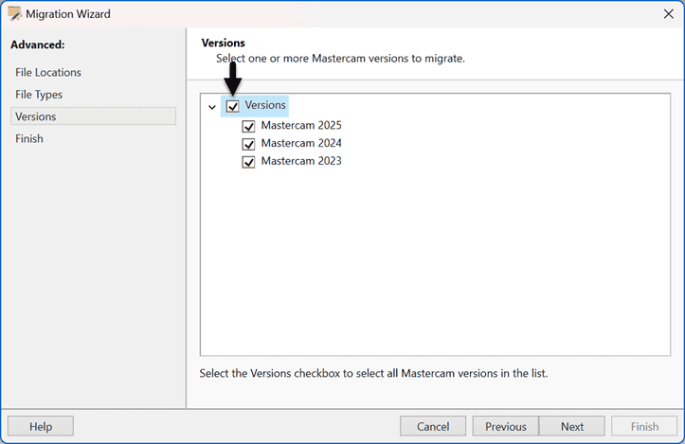Collapse the Versions tree node chevron
Viewport: 685px width, 444px height.
pyautogui.click(x=212, y=107)
